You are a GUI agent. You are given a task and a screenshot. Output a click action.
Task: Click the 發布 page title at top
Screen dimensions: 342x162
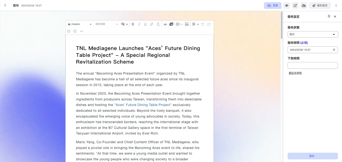[x=16, y=5]
